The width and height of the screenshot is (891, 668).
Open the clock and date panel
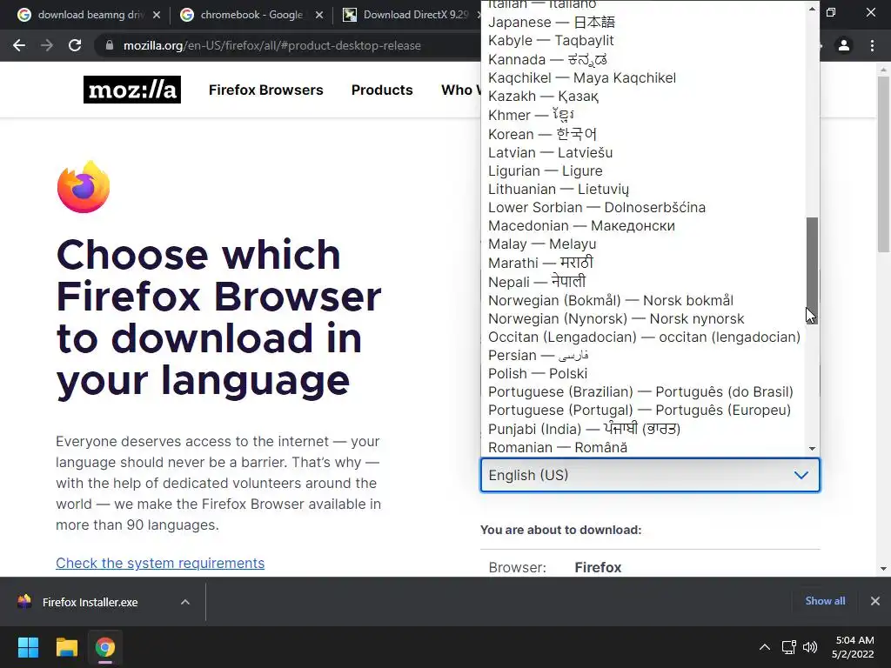(854, 647)
